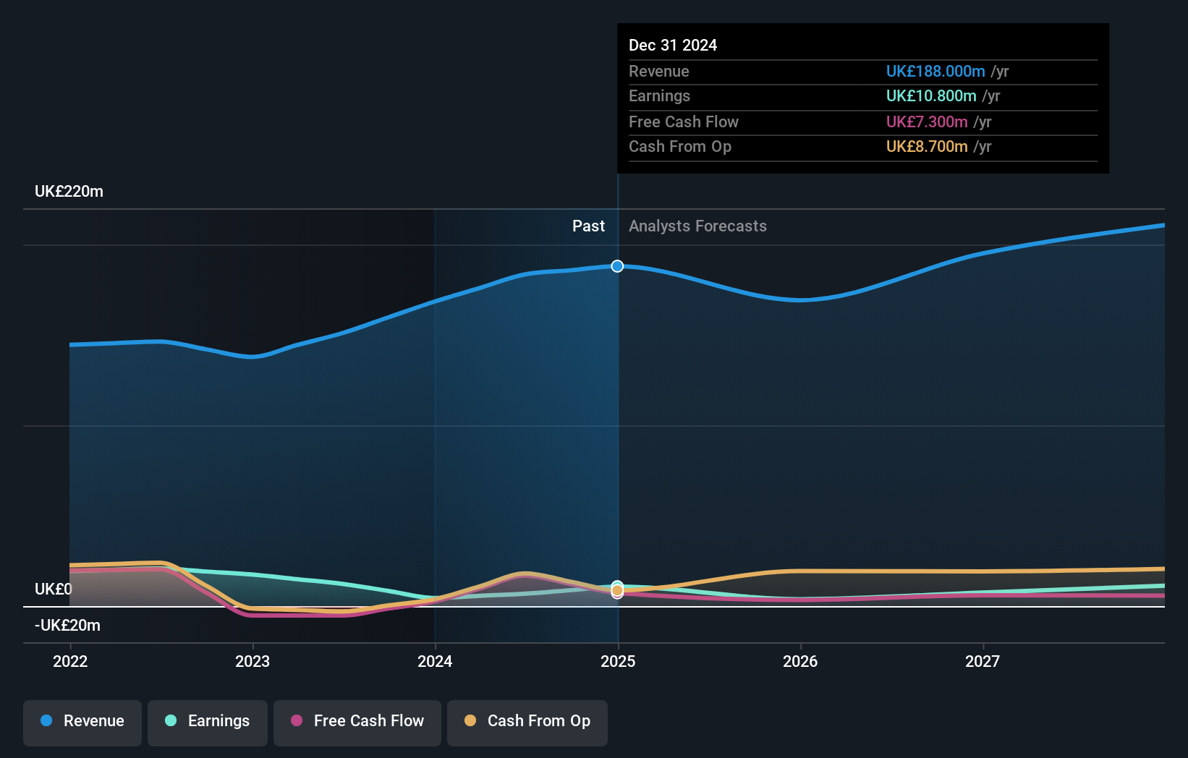Toggle the Free Cash Flow series visibility

(x=357, y=721)
